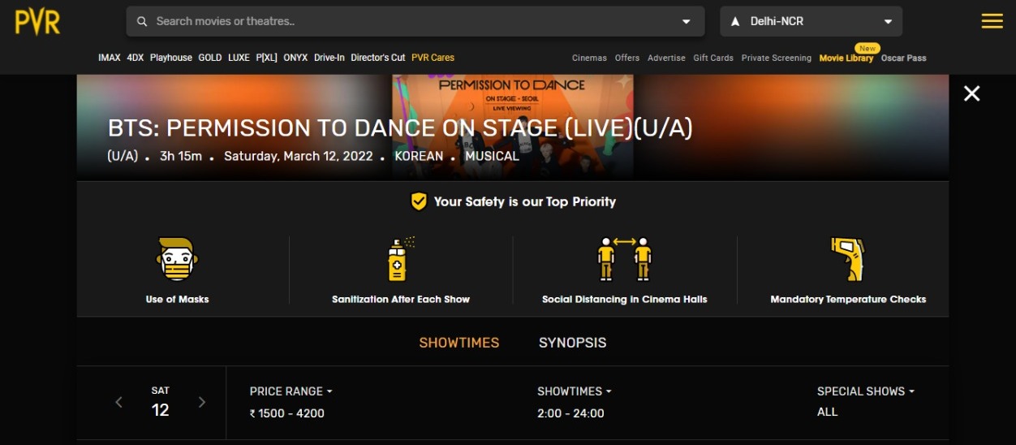Click the MUSICAL genre text
Screen dimensions: 1016x445
(x=492, y=156)
